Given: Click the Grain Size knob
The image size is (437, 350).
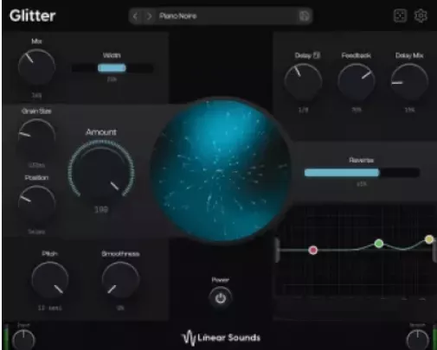Looking at the screenshot, I should point(36,137).
